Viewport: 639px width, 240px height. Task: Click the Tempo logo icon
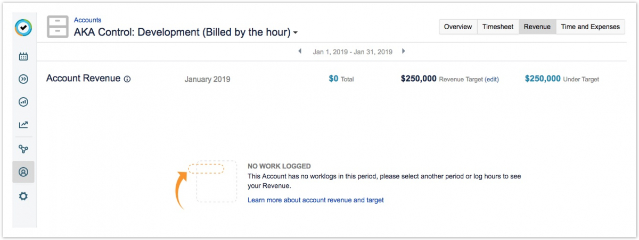[23, 27]
